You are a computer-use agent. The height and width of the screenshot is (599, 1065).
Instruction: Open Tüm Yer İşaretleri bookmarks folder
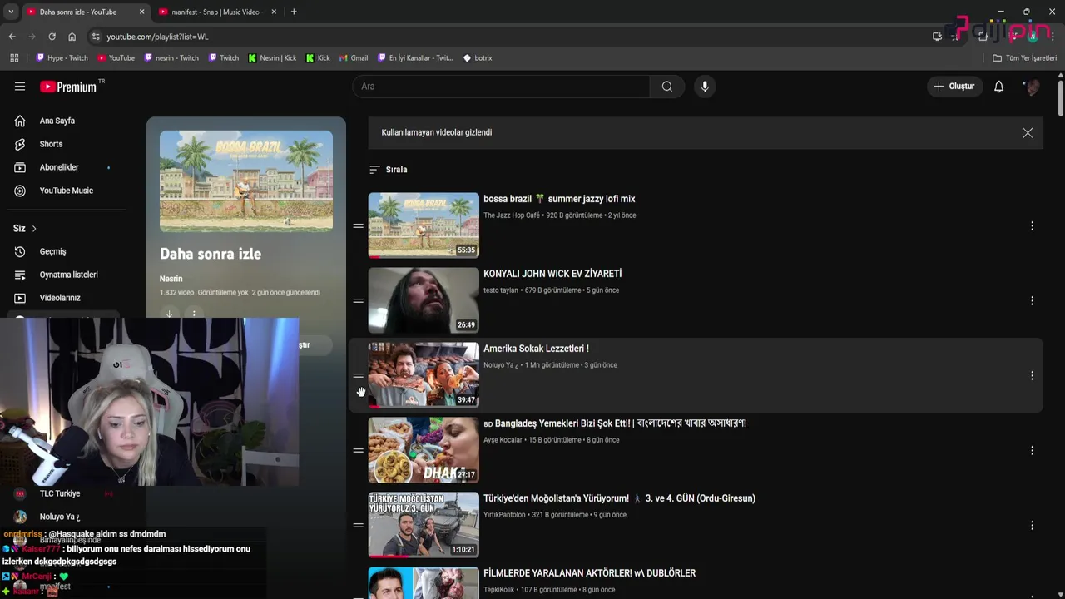coord(1024,58)
